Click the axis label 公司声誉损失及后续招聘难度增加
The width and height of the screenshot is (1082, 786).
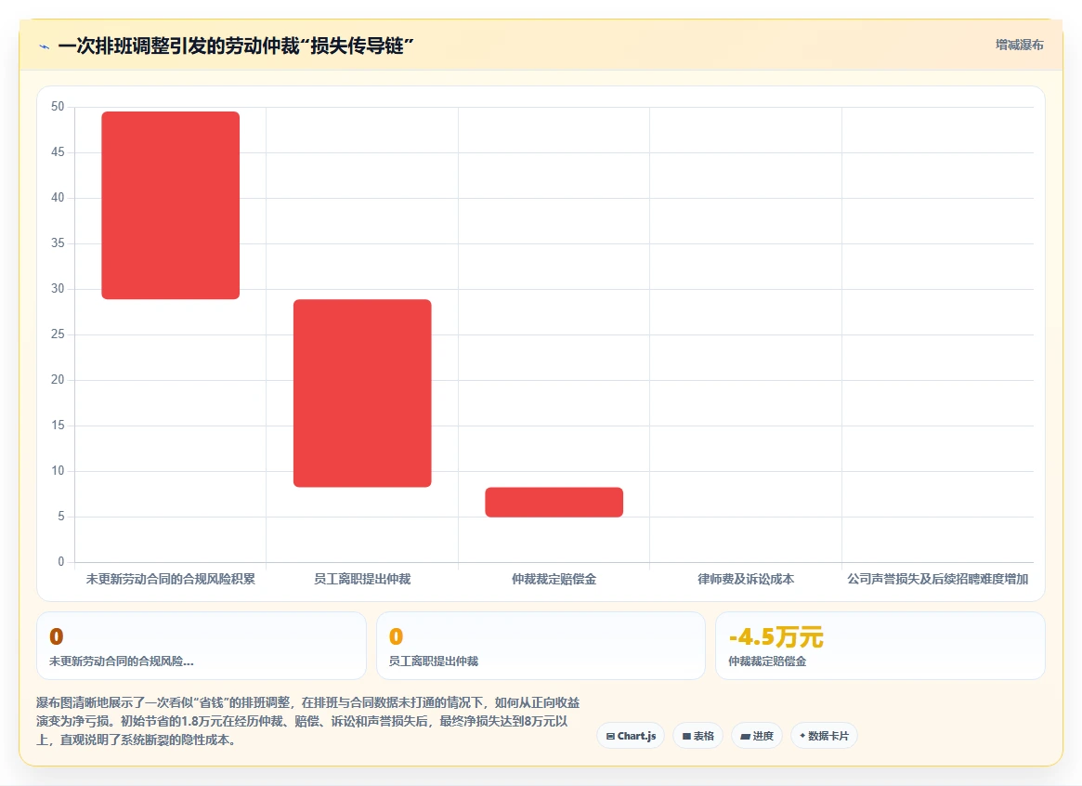(x=937, y=579)
